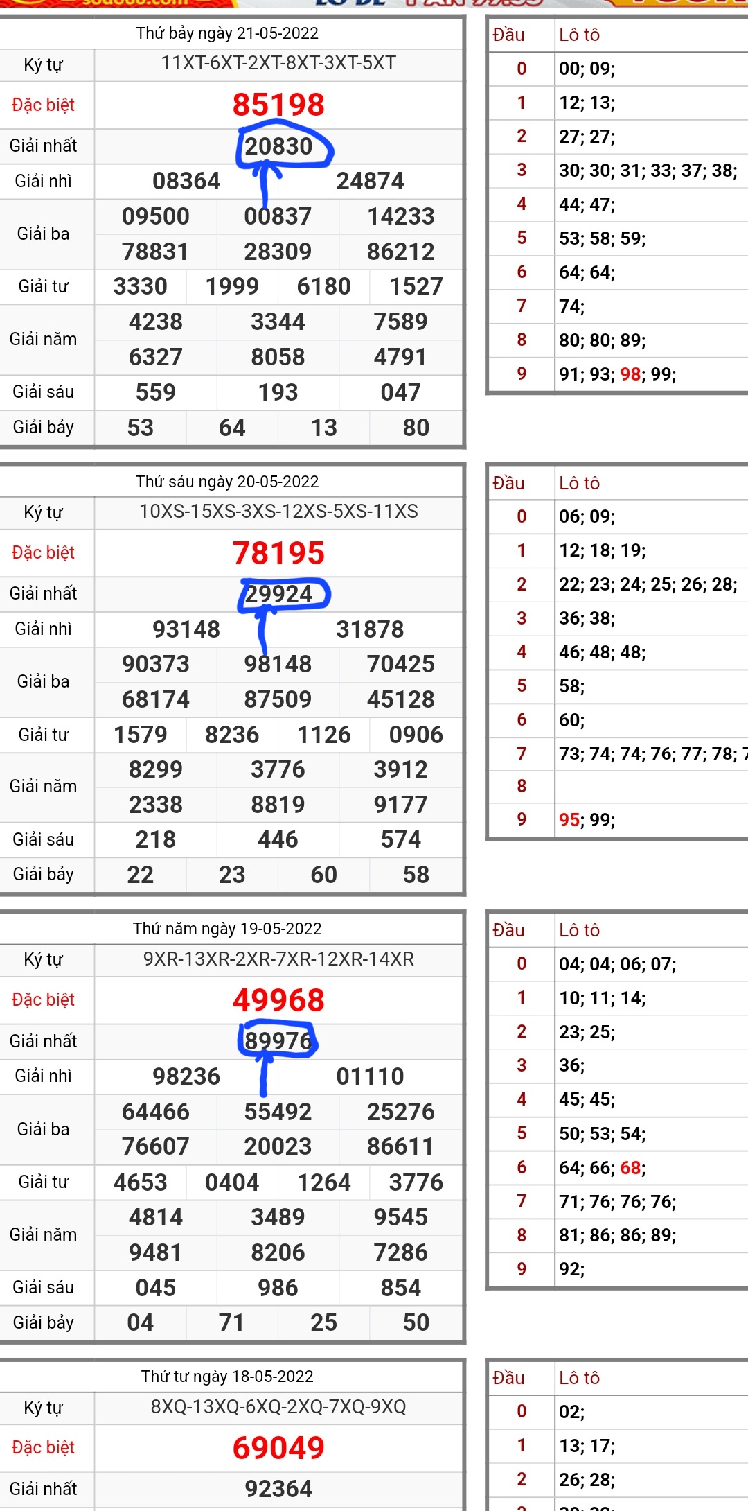Click third prize number 09500
Image resolution: width=748 pixels, height=1511 pixels.
tap(156, 216)
